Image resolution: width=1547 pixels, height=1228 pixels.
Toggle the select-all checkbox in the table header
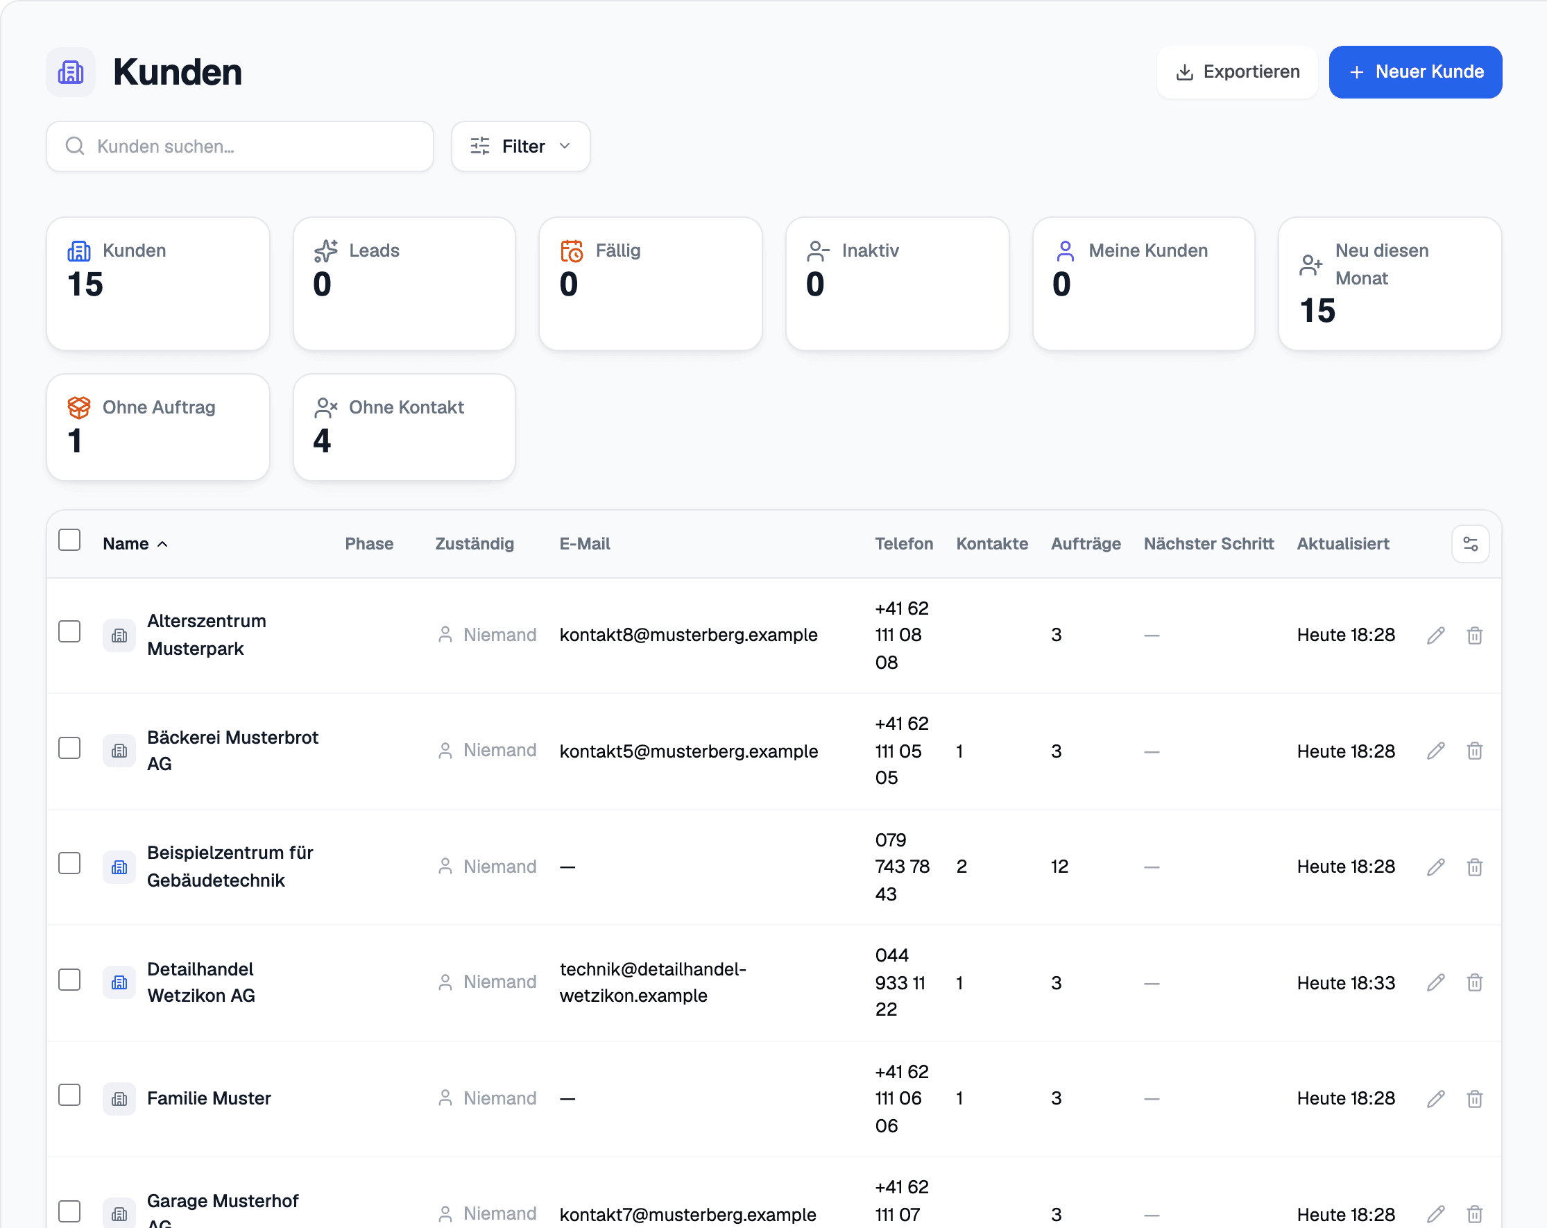tap(69, 540)
